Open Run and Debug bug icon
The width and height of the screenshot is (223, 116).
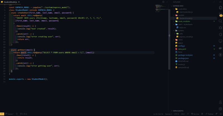[220, 28]
